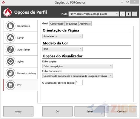
Task: Click the Ações label in sidebar
Action: [x=21, y=62]
